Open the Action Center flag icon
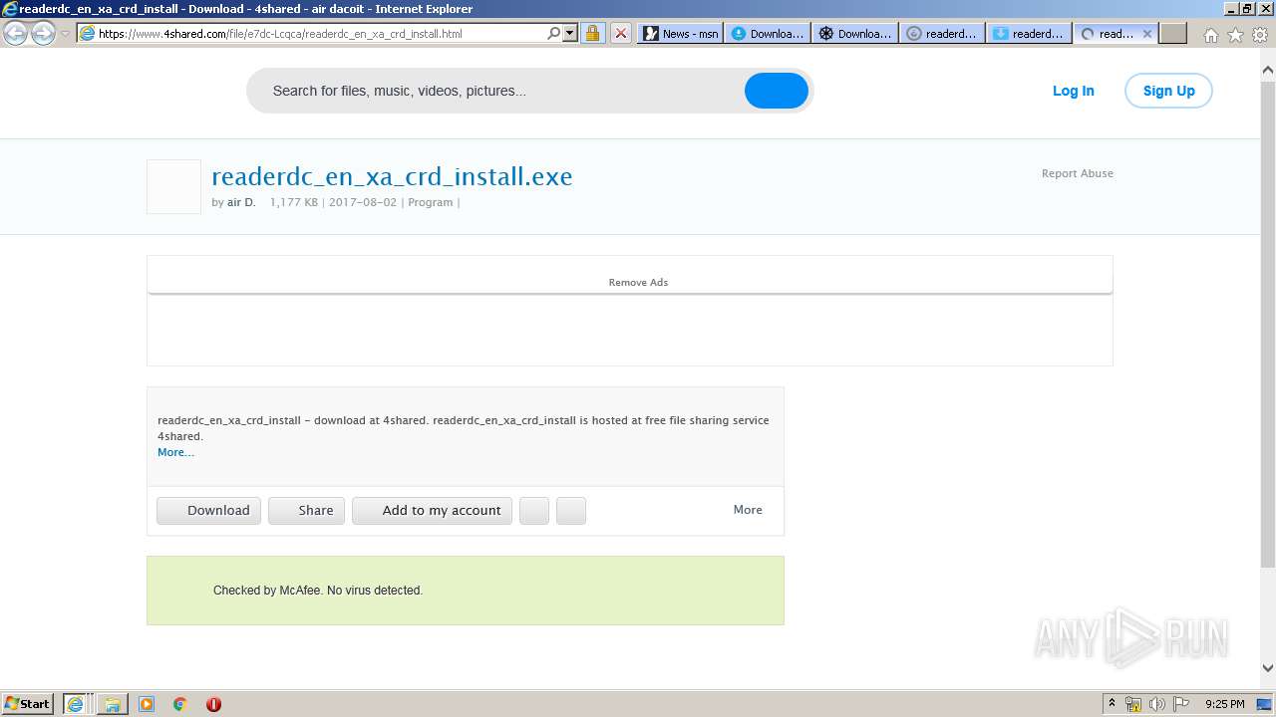The height and width of the screenshot is (717, 1276). tap(1181, 704)
